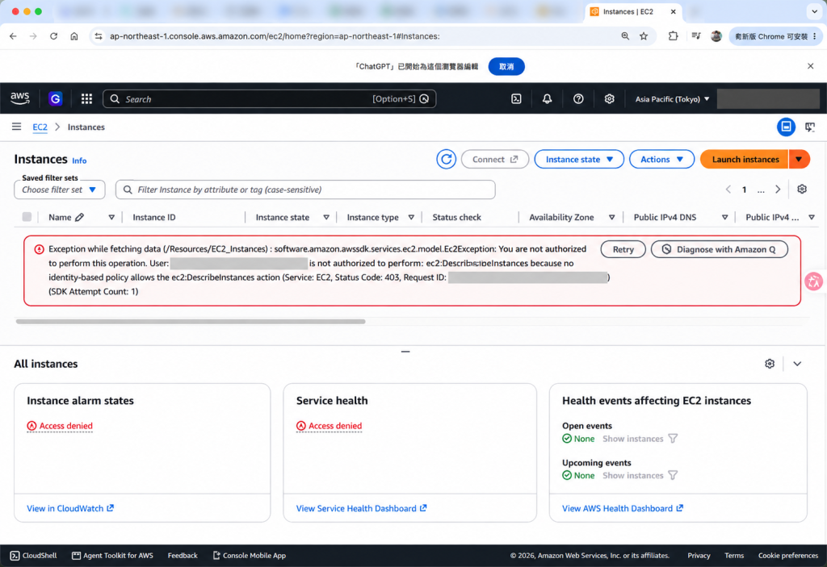This screenshot has height=567, width=827.
Task: Toggle the side navigation hamburger menu
Action: tap(16, 127)
